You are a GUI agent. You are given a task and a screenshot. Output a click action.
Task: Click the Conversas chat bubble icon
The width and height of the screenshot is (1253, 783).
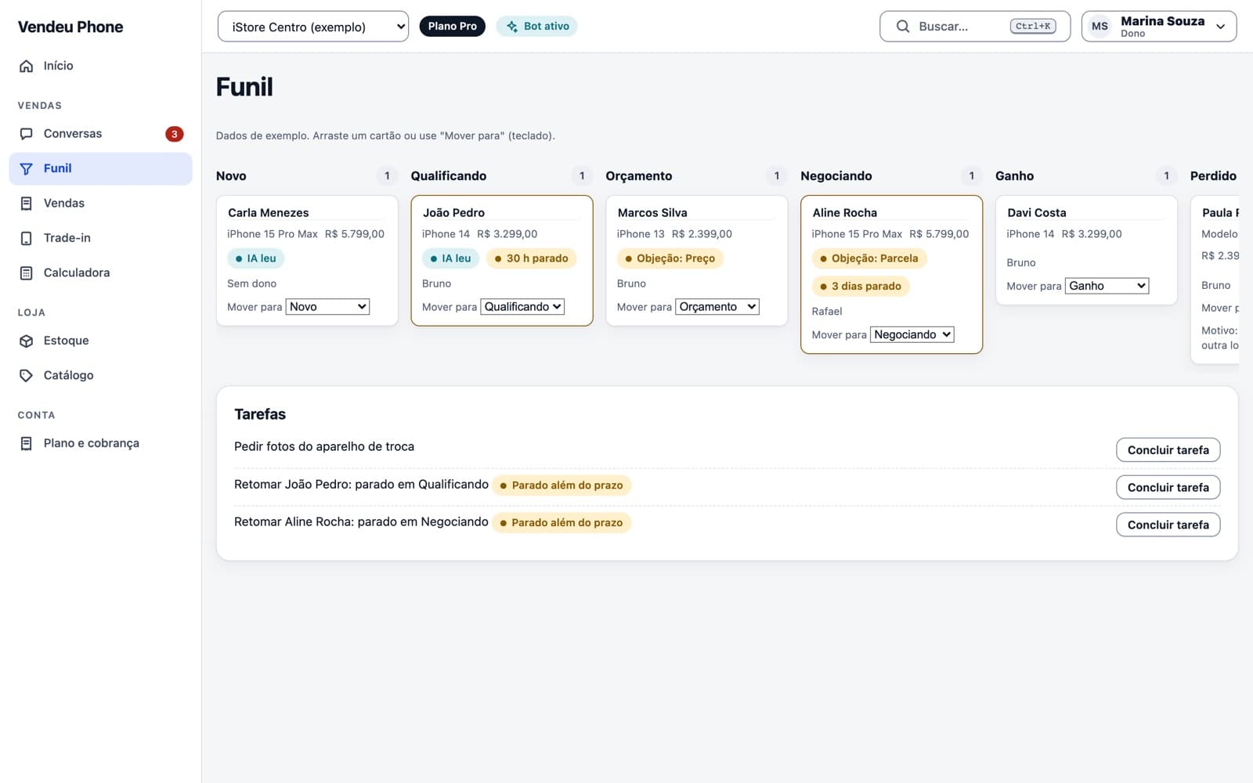pos(26,134)
